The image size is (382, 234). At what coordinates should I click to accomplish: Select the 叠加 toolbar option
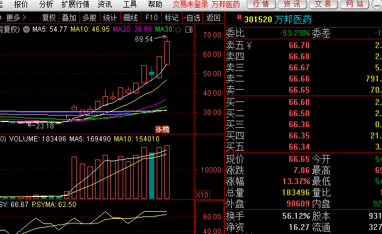(69, 18)
